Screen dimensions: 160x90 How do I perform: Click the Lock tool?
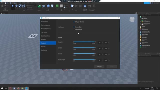65,7
